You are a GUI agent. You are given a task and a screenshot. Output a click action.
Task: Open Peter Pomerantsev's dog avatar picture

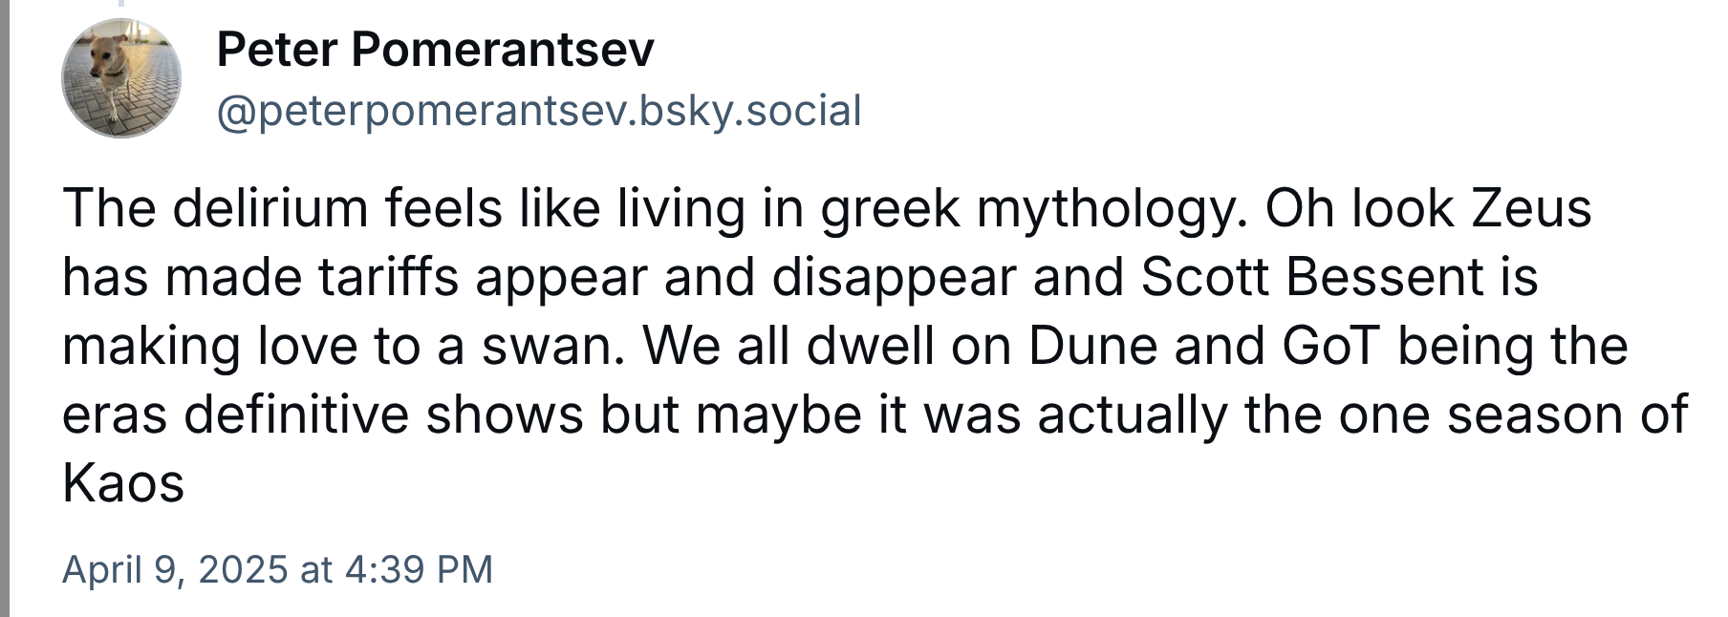tap(121, 78)
